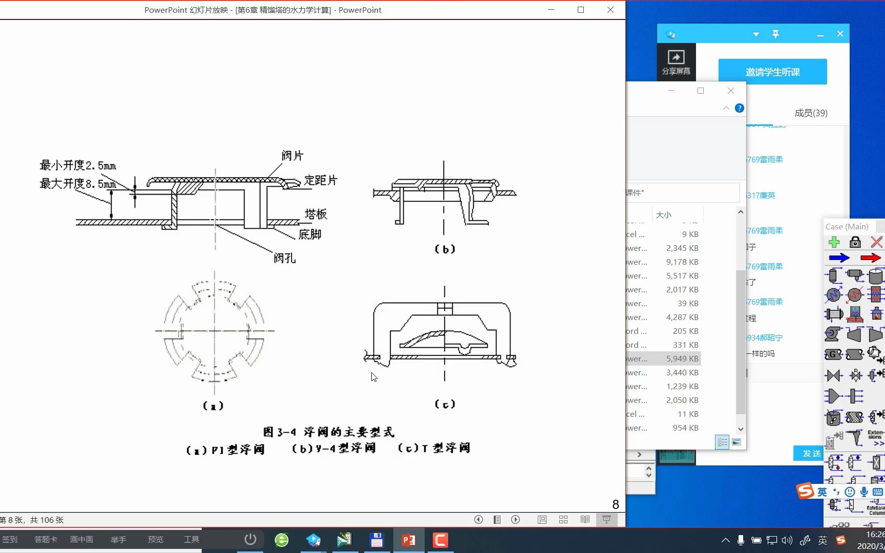Switch to Reading view
This screenshot has height=553, width=885.
[x=585, y=520]
